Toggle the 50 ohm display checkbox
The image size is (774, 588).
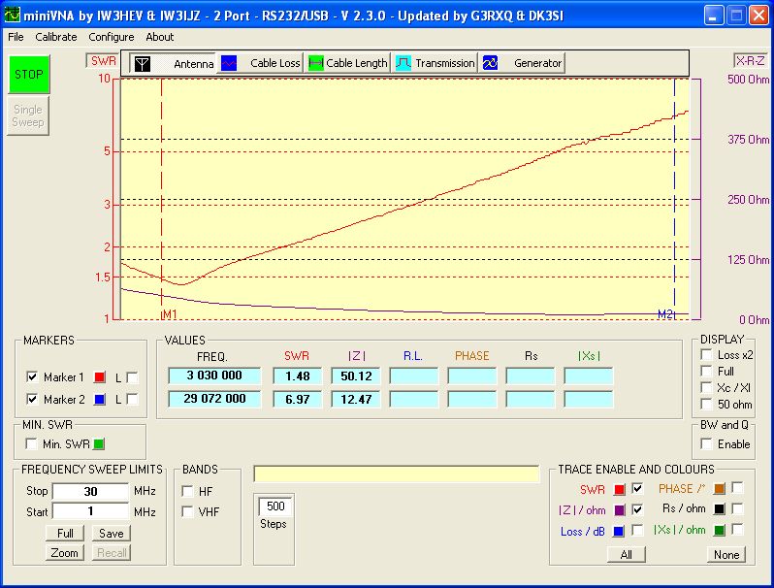pos(706,404)
